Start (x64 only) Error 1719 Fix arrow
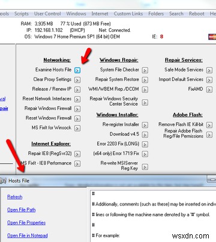The width and height of the screenshot is (216, 242). click(x=145, y=154)
